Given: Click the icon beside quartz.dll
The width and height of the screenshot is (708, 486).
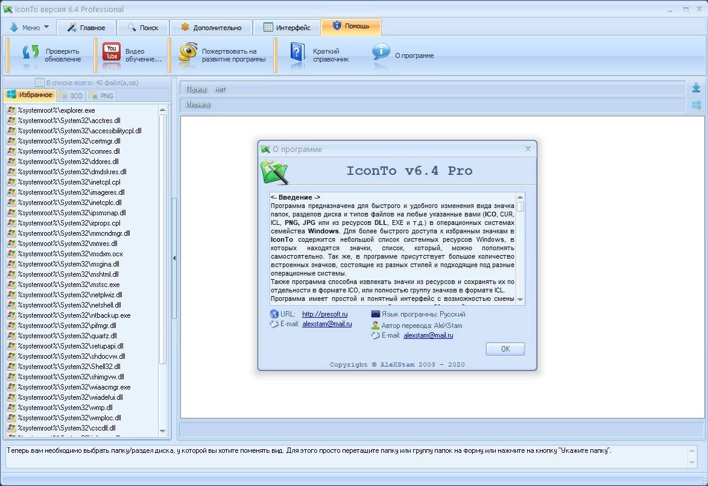Looking at the screenshot, I should tap(11, 336).
